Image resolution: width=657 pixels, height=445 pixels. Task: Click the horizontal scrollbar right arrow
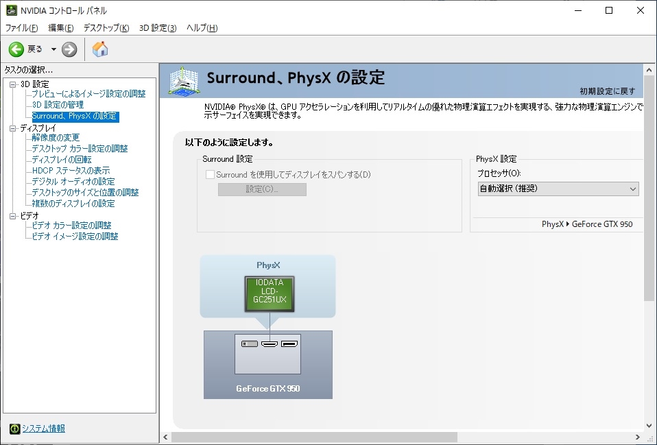coord(638,437)
